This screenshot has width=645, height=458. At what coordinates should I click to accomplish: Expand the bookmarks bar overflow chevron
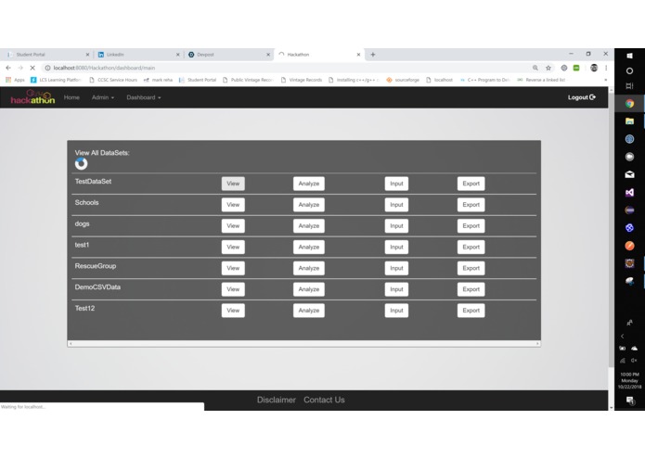[605, 80]
